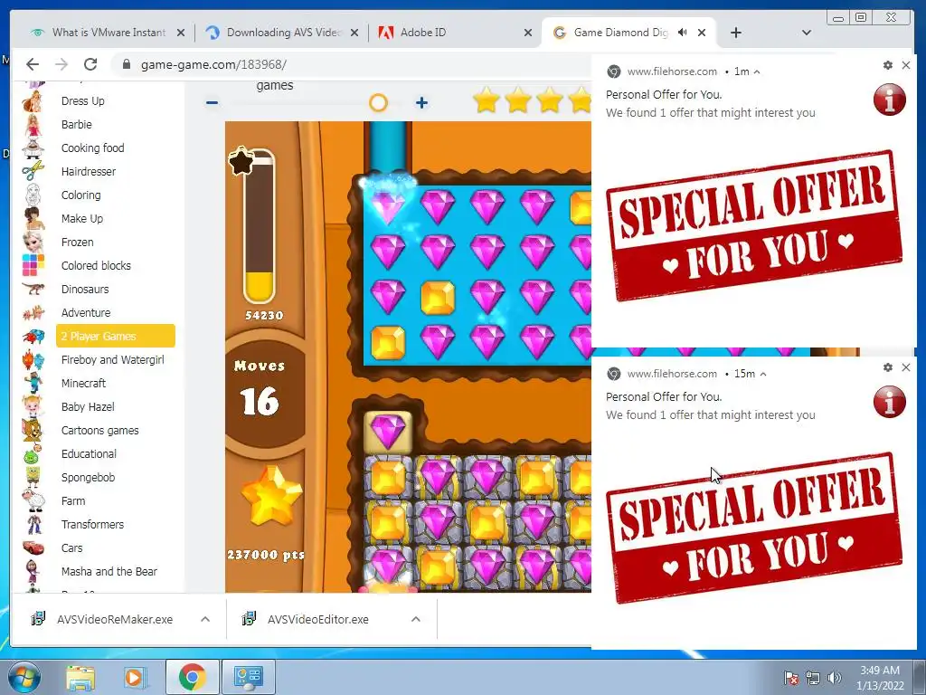This screenshot has width=926, height=695.
Task: Click the Dinosaurs category icon
Action: click(x=33, y=289)
